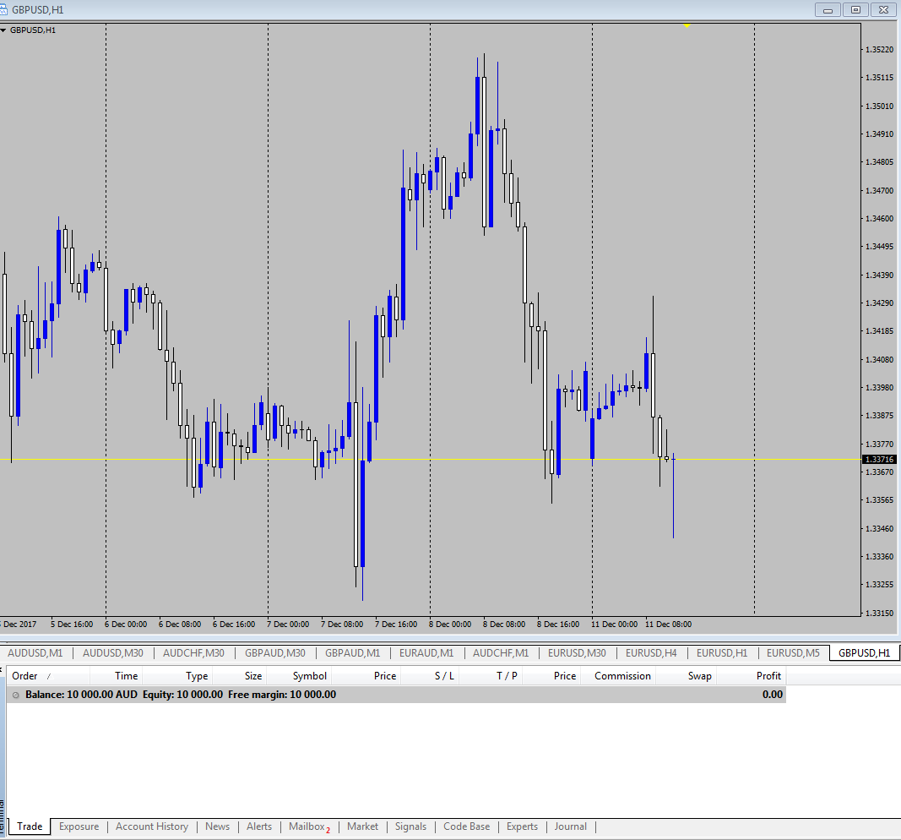Image resolution: width=901 pixels, height=840 pixels.
Task: Close the Terminal panel with its X
Action: click(3, 670)
